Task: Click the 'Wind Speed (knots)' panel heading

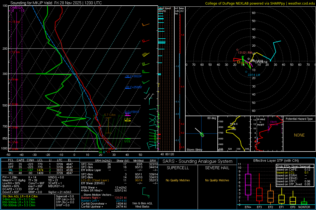Action: [165, 10]
